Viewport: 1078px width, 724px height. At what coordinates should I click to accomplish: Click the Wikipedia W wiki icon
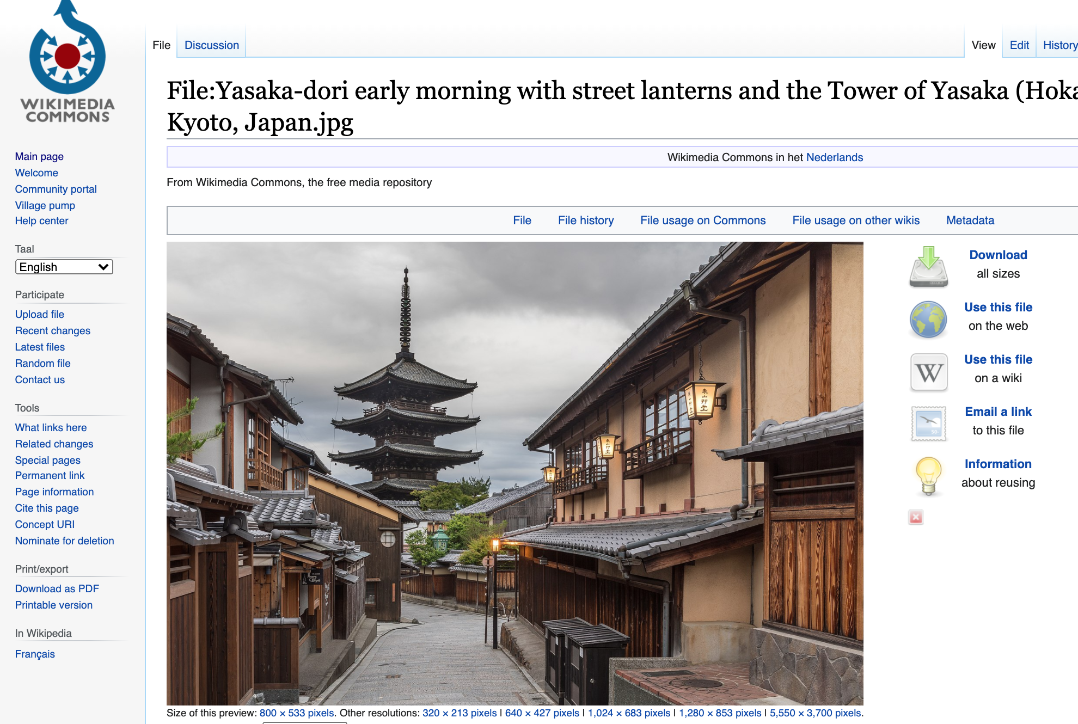tap(928, 372)
